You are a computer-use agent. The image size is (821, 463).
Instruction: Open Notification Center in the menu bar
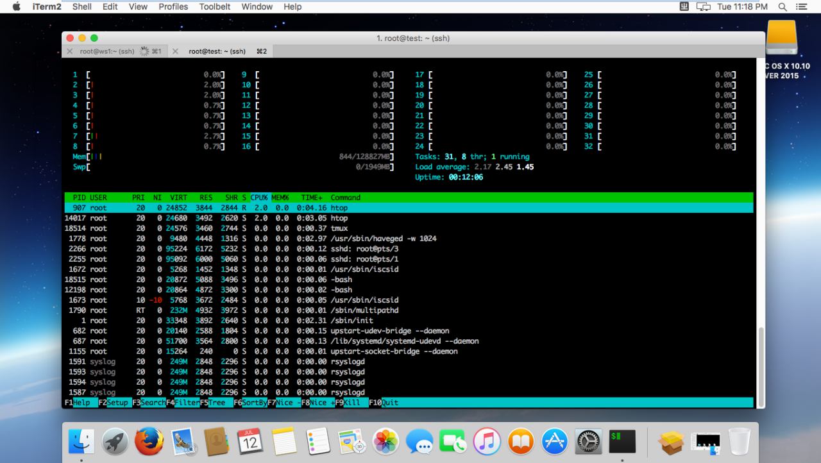click(801, 6)
